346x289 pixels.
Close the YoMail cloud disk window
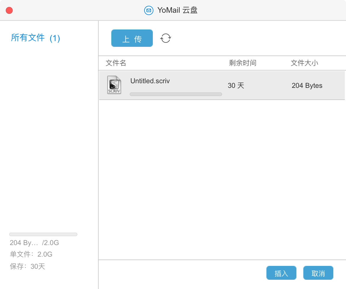click(9, 10)
